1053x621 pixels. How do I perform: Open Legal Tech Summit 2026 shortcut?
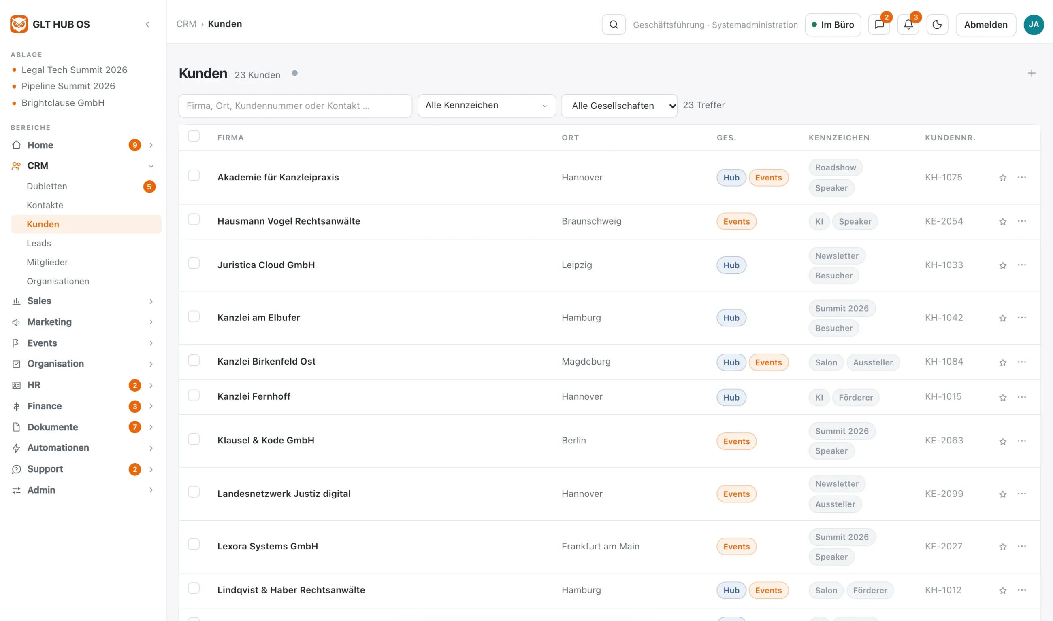(74, 70)
